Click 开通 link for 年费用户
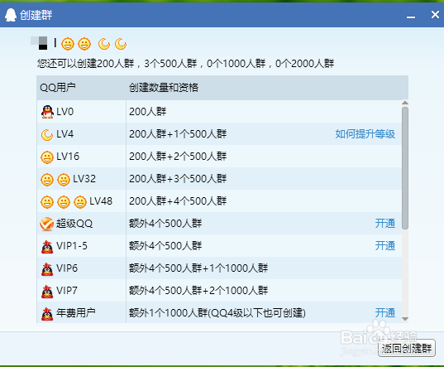This screenshot has height=367, width=444. coord(384,313)
